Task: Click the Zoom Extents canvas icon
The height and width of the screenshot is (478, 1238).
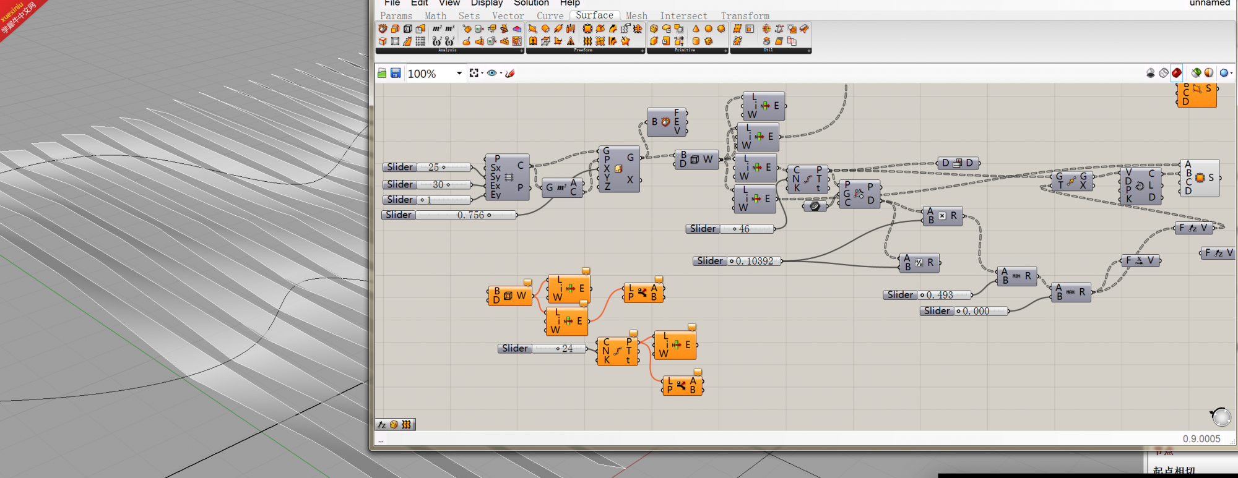Action: 474,73
